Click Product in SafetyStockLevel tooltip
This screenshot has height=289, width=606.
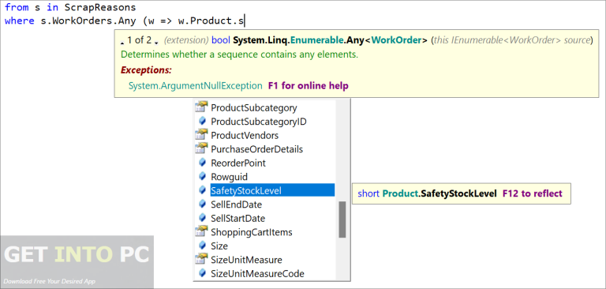pyautogui.click(x=400, y=193)
